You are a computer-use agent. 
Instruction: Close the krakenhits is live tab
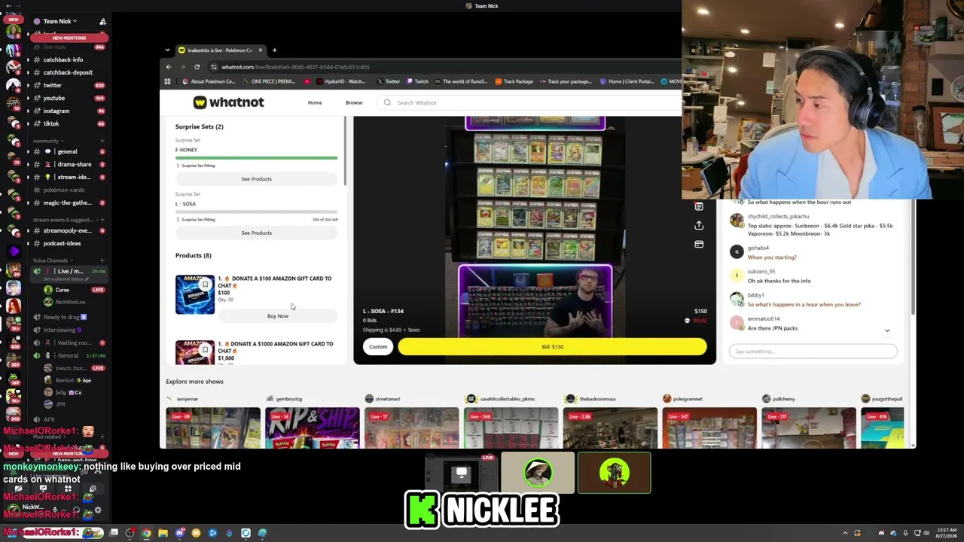point(261,50)
